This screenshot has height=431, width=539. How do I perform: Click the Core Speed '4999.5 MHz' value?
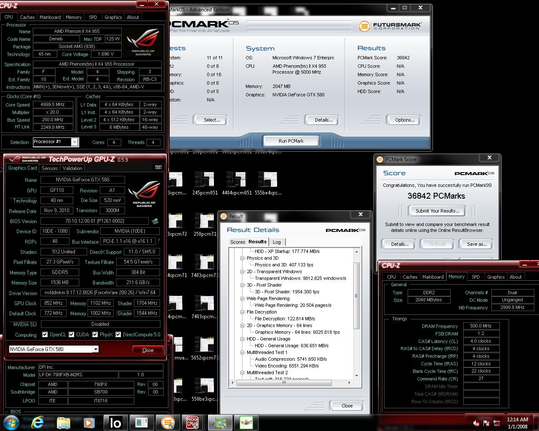(x=53, y=105)
